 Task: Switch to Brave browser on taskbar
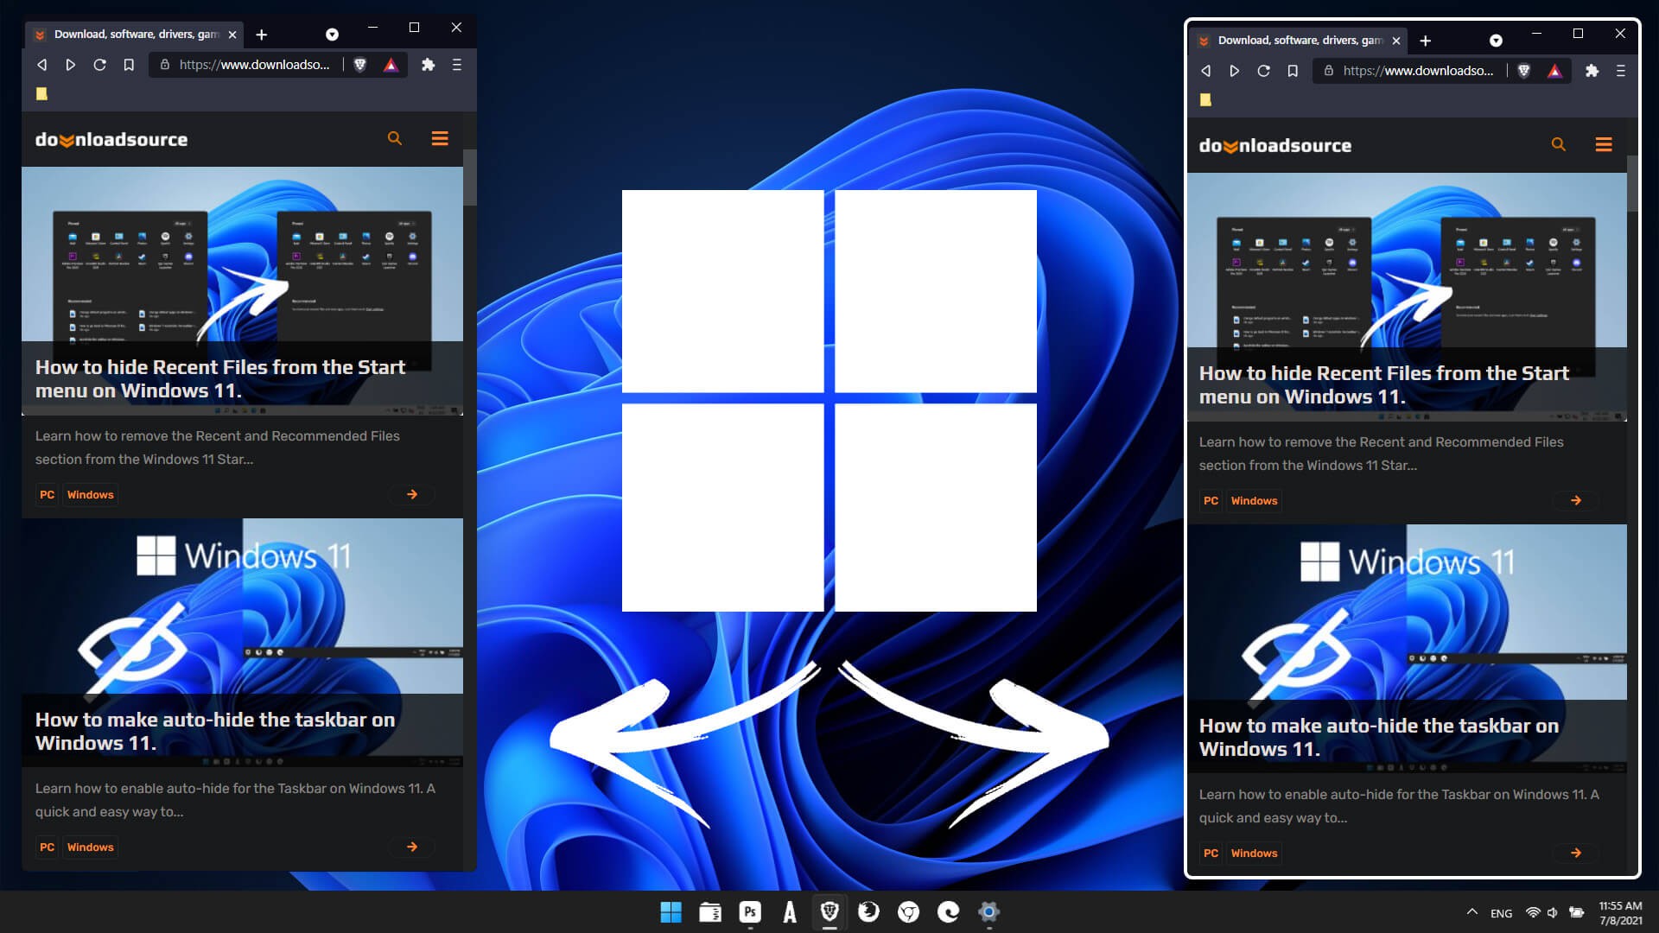[829, 911]
